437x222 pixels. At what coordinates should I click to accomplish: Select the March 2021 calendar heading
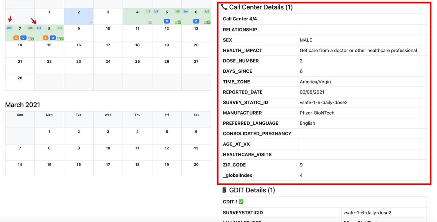pyautogui.click(x=23, y=105)
